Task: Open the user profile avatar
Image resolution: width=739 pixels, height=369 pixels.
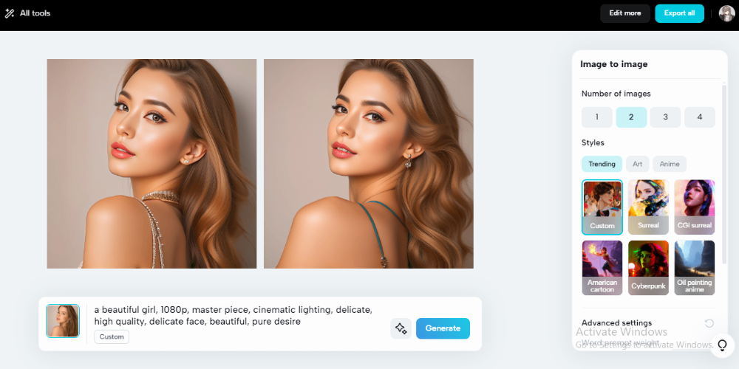Action: pos(726,13)
